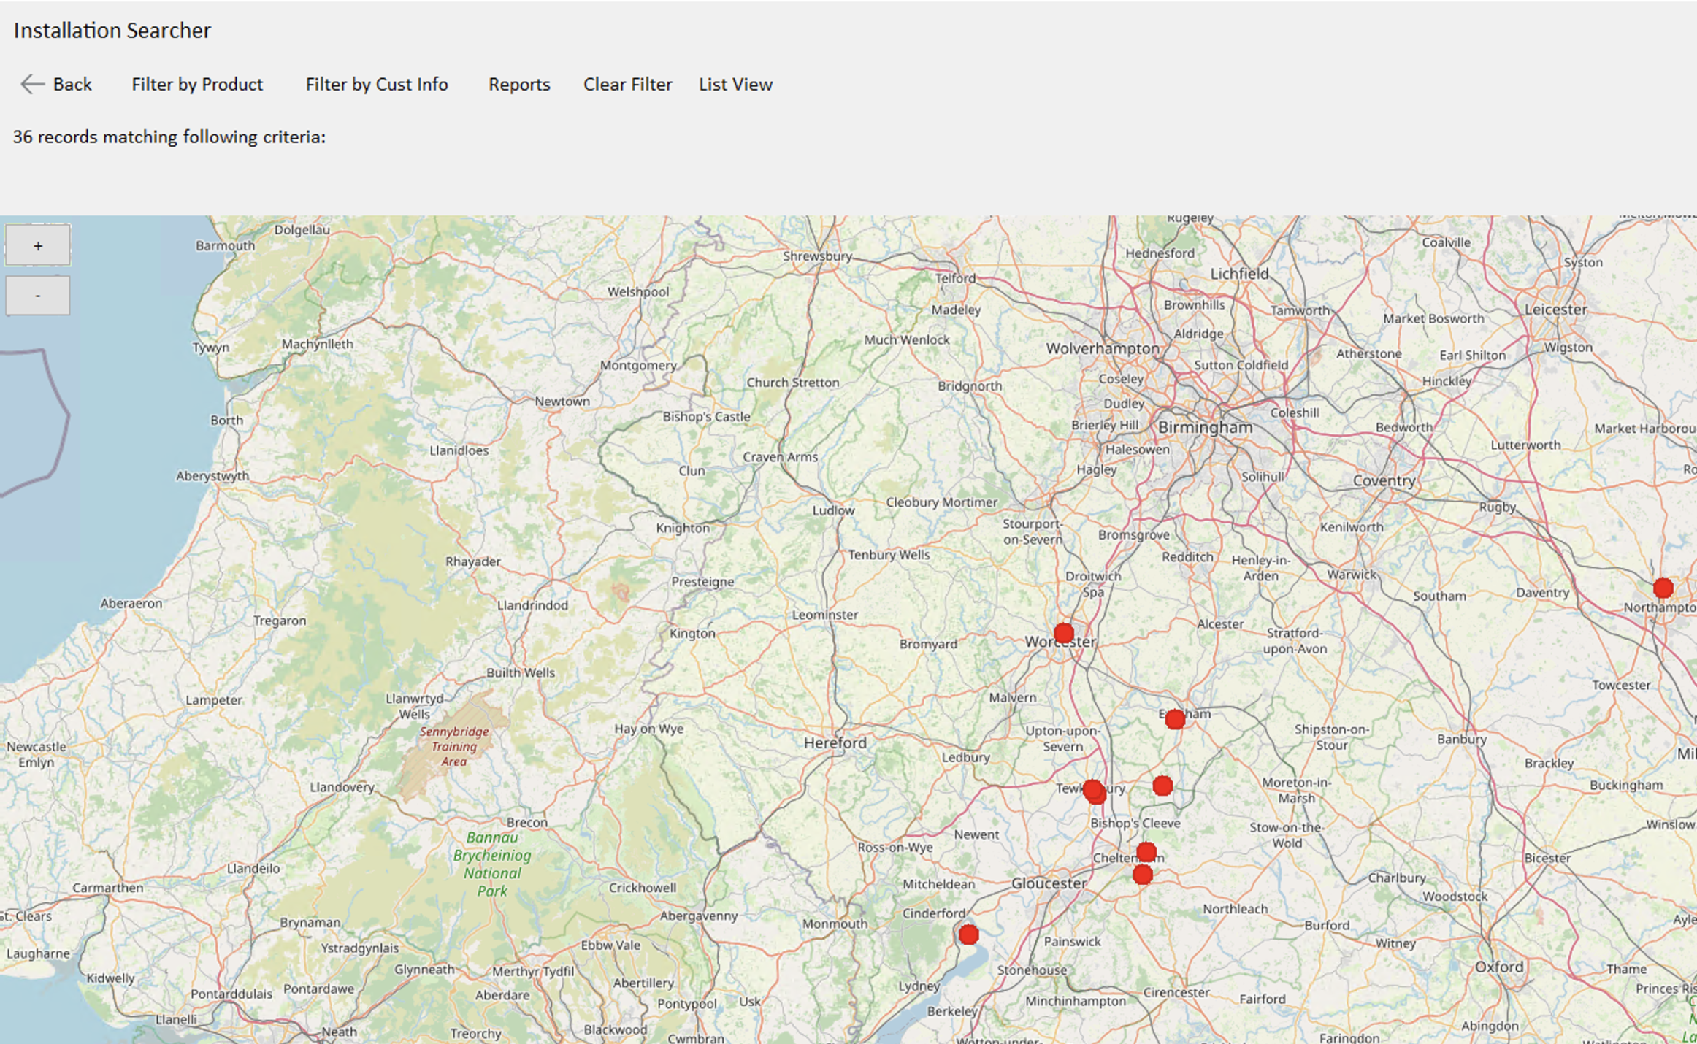Click the Coventry label on map
Screen dimensions: 1697x1044
click(x=1384, y=480)
